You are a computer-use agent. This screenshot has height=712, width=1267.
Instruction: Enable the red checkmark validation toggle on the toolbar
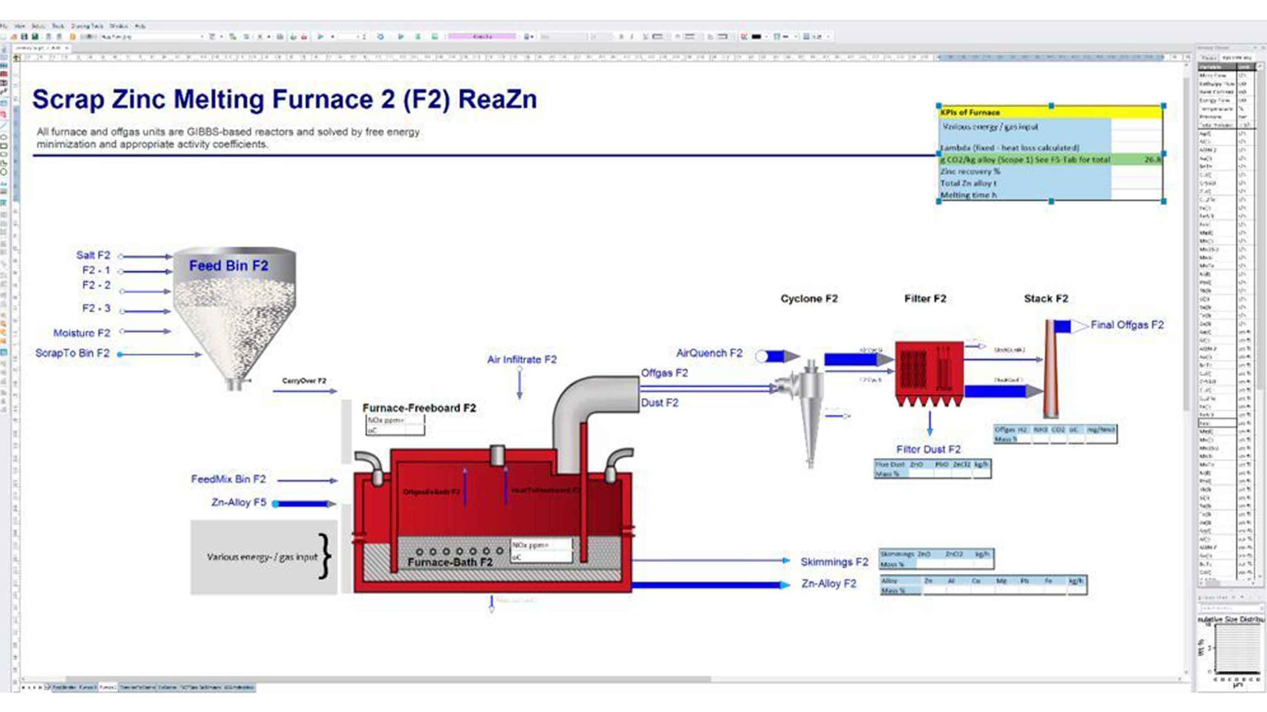pos(743,35)
